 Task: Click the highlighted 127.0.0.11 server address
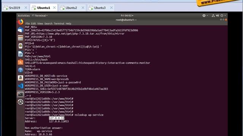coord(57,118)
